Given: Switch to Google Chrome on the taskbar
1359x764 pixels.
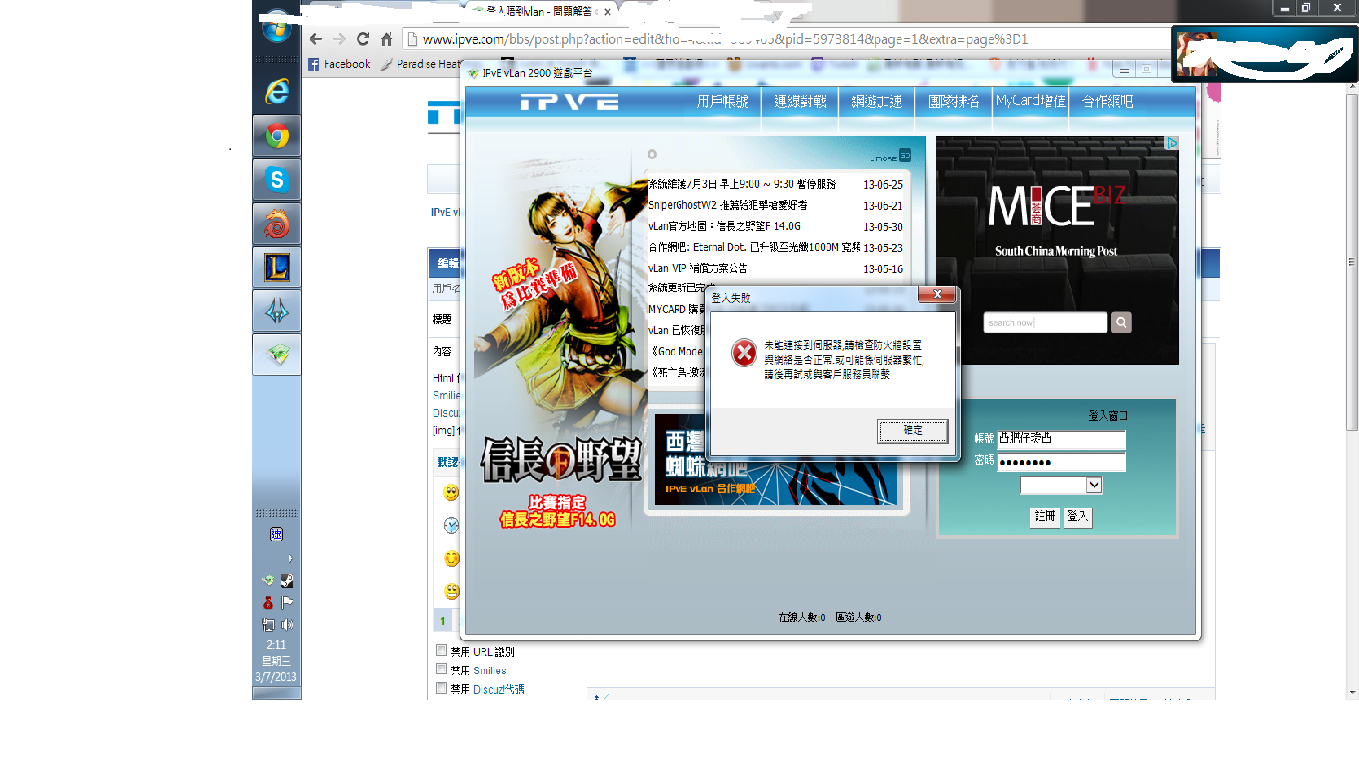Looking at the screenshot, I should [x=277, y=136].
